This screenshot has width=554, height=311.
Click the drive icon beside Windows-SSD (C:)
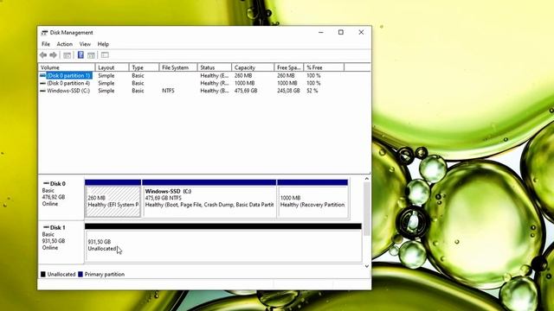click(42, 91)
